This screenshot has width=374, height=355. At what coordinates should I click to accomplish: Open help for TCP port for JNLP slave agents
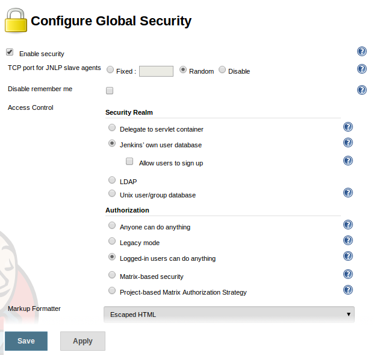tap(361, 69)
